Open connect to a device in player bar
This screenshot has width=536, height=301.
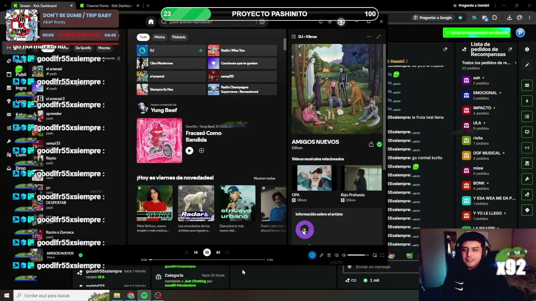pos(336,255)
